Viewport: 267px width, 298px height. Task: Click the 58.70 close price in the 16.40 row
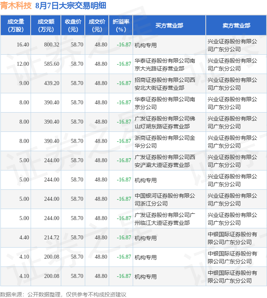77,44
